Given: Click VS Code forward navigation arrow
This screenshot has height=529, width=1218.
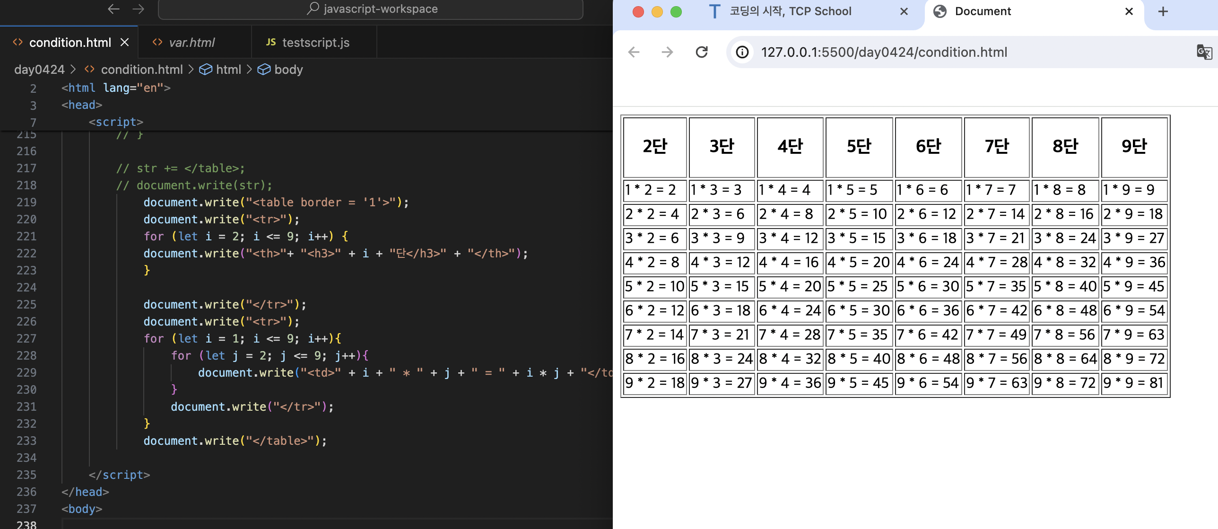Looking at the screenshot, I should pos(138,9).
